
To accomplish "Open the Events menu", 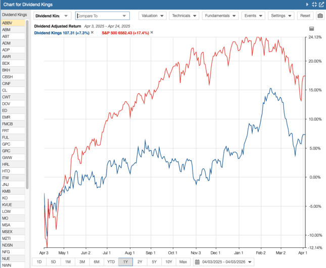I will 253,16.
